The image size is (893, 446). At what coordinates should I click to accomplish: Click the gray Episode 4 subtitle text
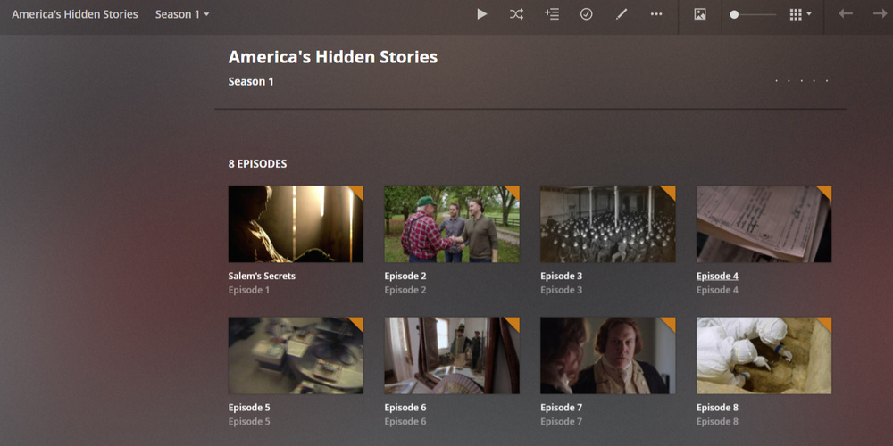click(x=718, y=290)
